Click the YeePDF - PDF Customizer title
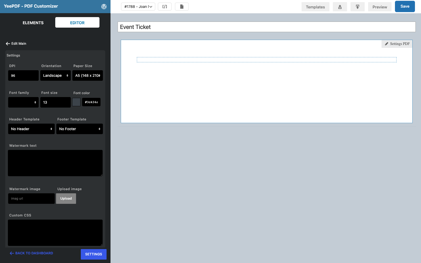 tap(31, 6)
